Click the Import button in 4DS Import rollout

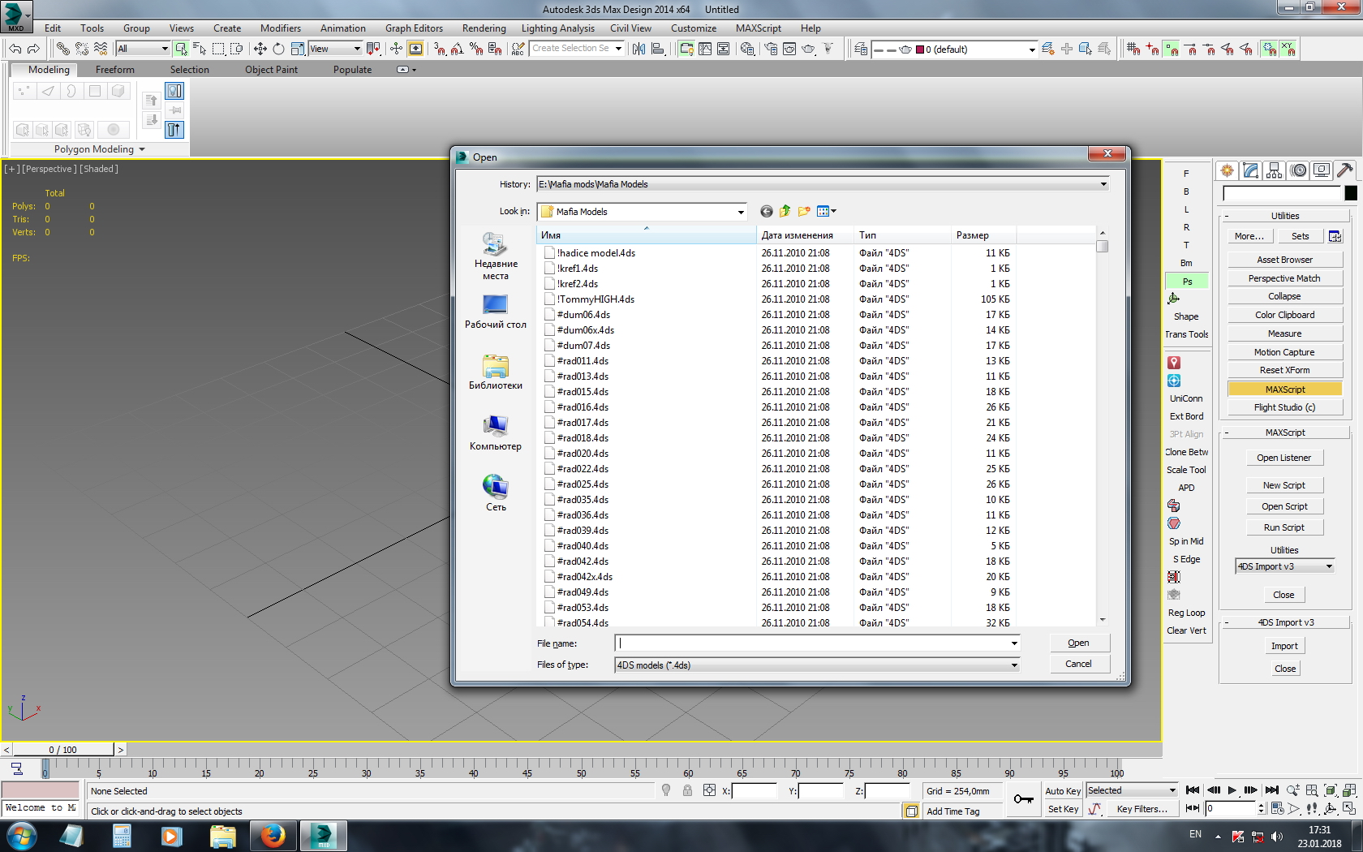coord(1284,646)
